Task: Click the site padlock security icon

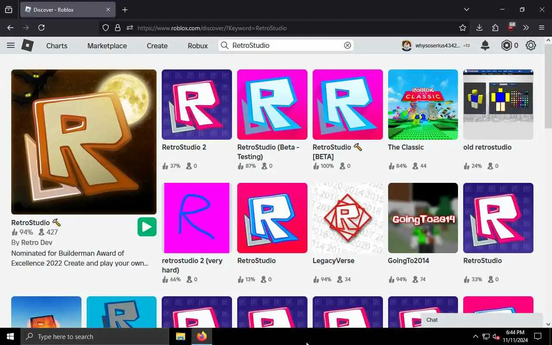Action: (x=118, y=28)
